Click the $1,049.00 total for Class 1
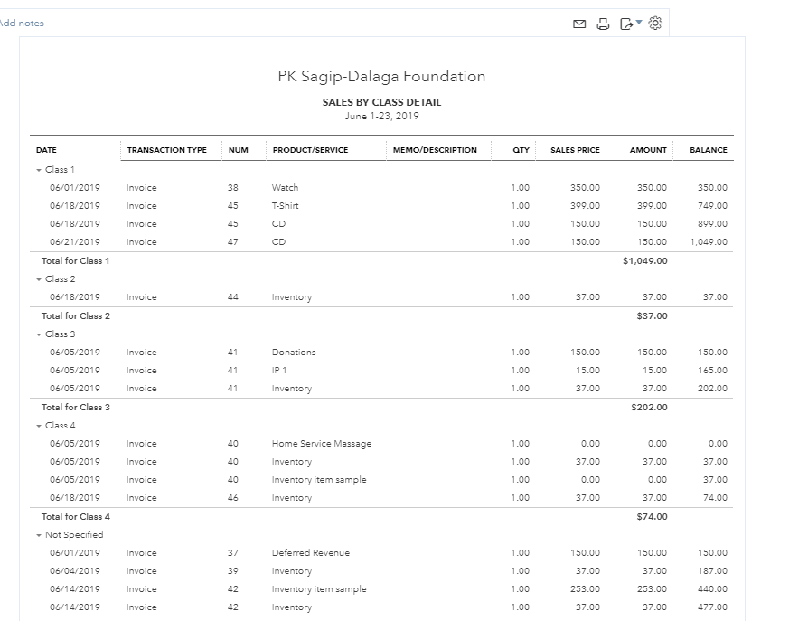 tap(644, 261)
